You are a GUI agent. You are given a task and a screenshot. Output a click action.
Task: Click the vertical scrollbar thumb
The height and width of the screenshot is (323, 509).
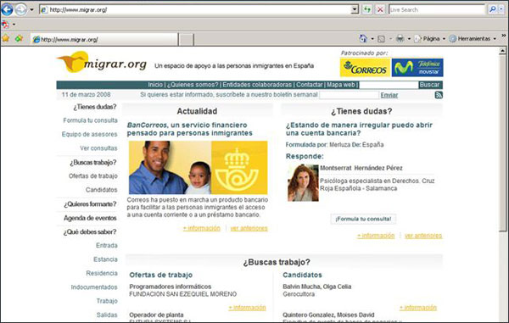[502, 143]
